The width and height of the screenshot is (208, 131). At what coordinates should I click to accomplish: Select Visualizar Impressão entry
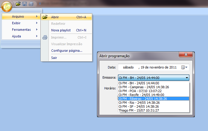pos(66,44)
